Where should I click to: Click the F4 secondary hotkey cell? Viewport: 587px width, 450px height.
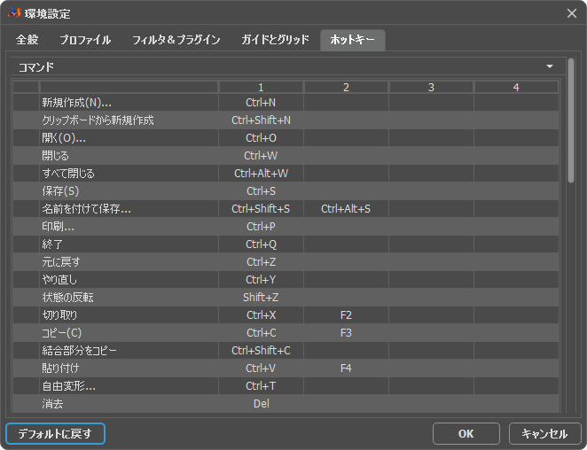click(x=346, y=369)
